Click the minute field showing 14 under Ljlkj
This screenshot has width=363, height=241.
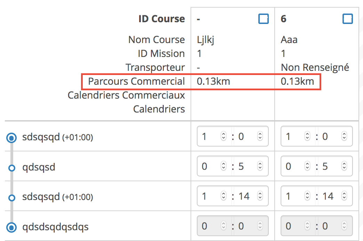[246, 197]
